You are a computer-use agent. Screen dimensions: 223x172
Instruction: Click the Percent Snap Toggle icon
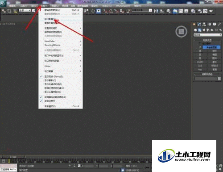pos(116,11)
